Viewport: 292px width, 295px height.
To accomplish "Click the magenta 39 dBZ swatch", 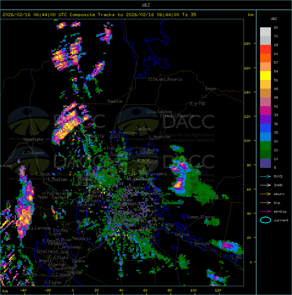I will (x=265, y=111).
